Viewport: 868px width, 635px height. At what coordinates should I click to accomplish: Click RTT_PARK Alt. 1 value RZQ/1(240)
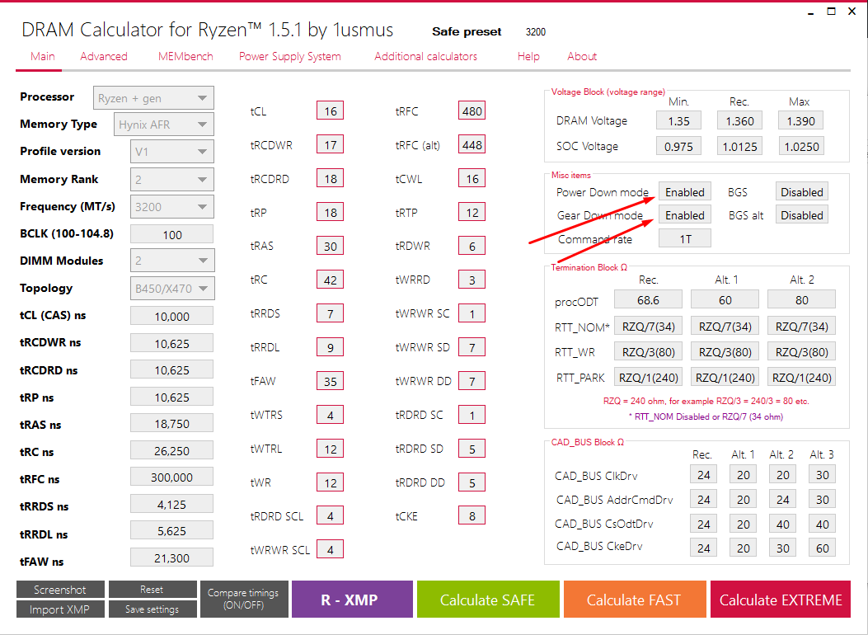pyautogui.click(x=725, y=377)
